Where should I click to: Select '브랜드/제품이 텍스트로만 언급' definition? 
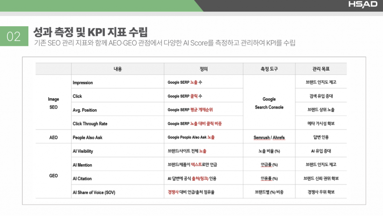(x=192, y=165)
